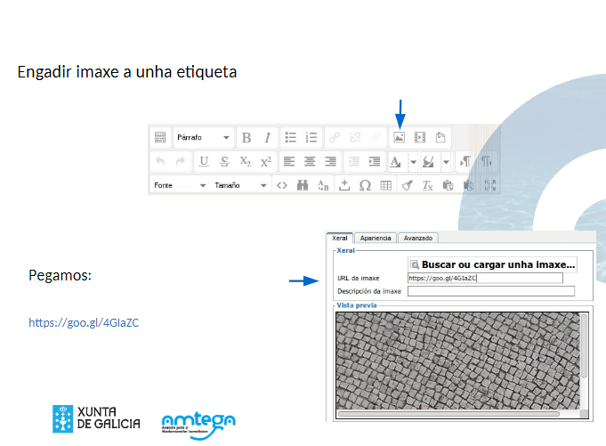Click the find and replace binoculars icon
The width and height of the screenshot is (606, 446).
click(x=303, y=186)
